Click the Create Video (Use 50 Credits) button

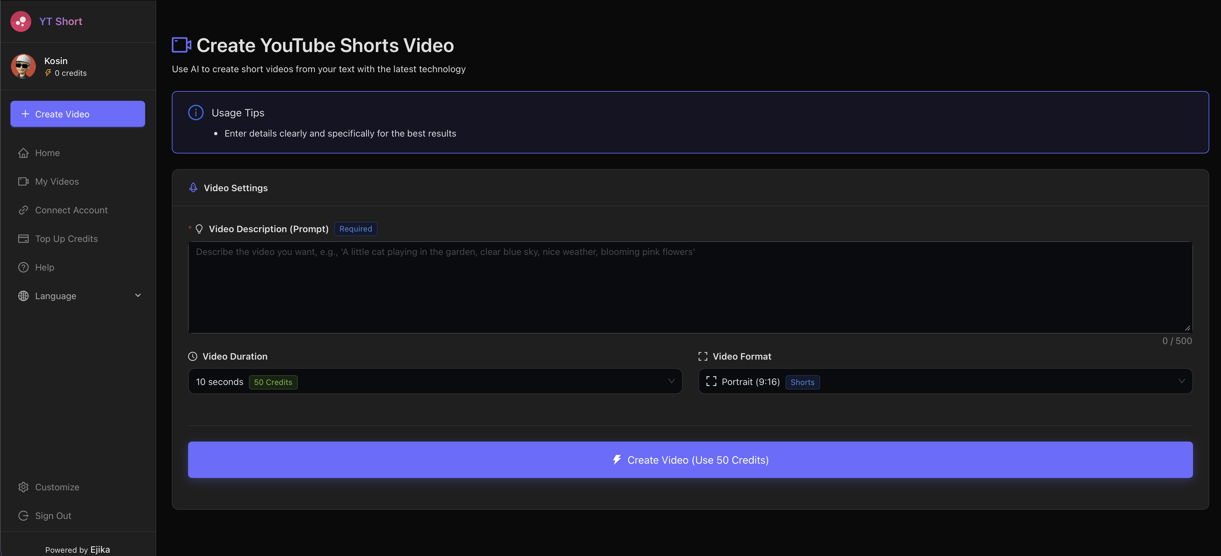coord(690,459)
